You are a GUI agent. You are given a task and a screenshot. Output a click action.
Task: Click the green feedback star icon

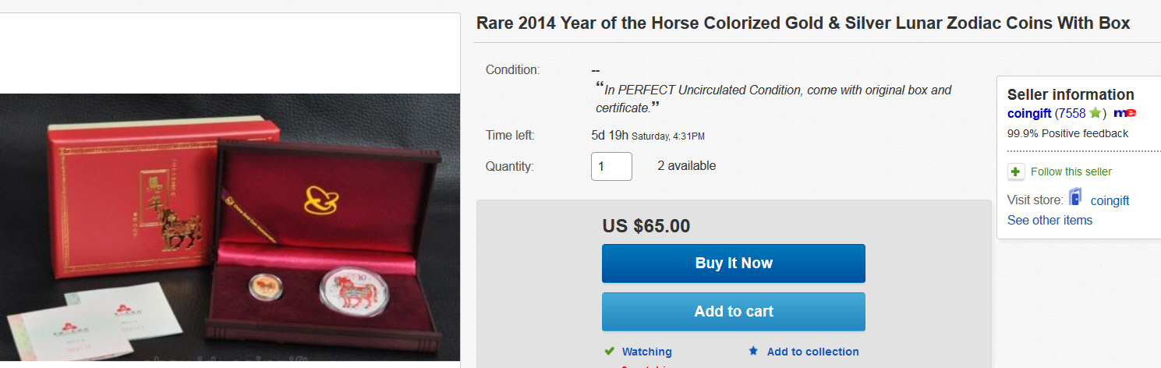point(1095,113)
